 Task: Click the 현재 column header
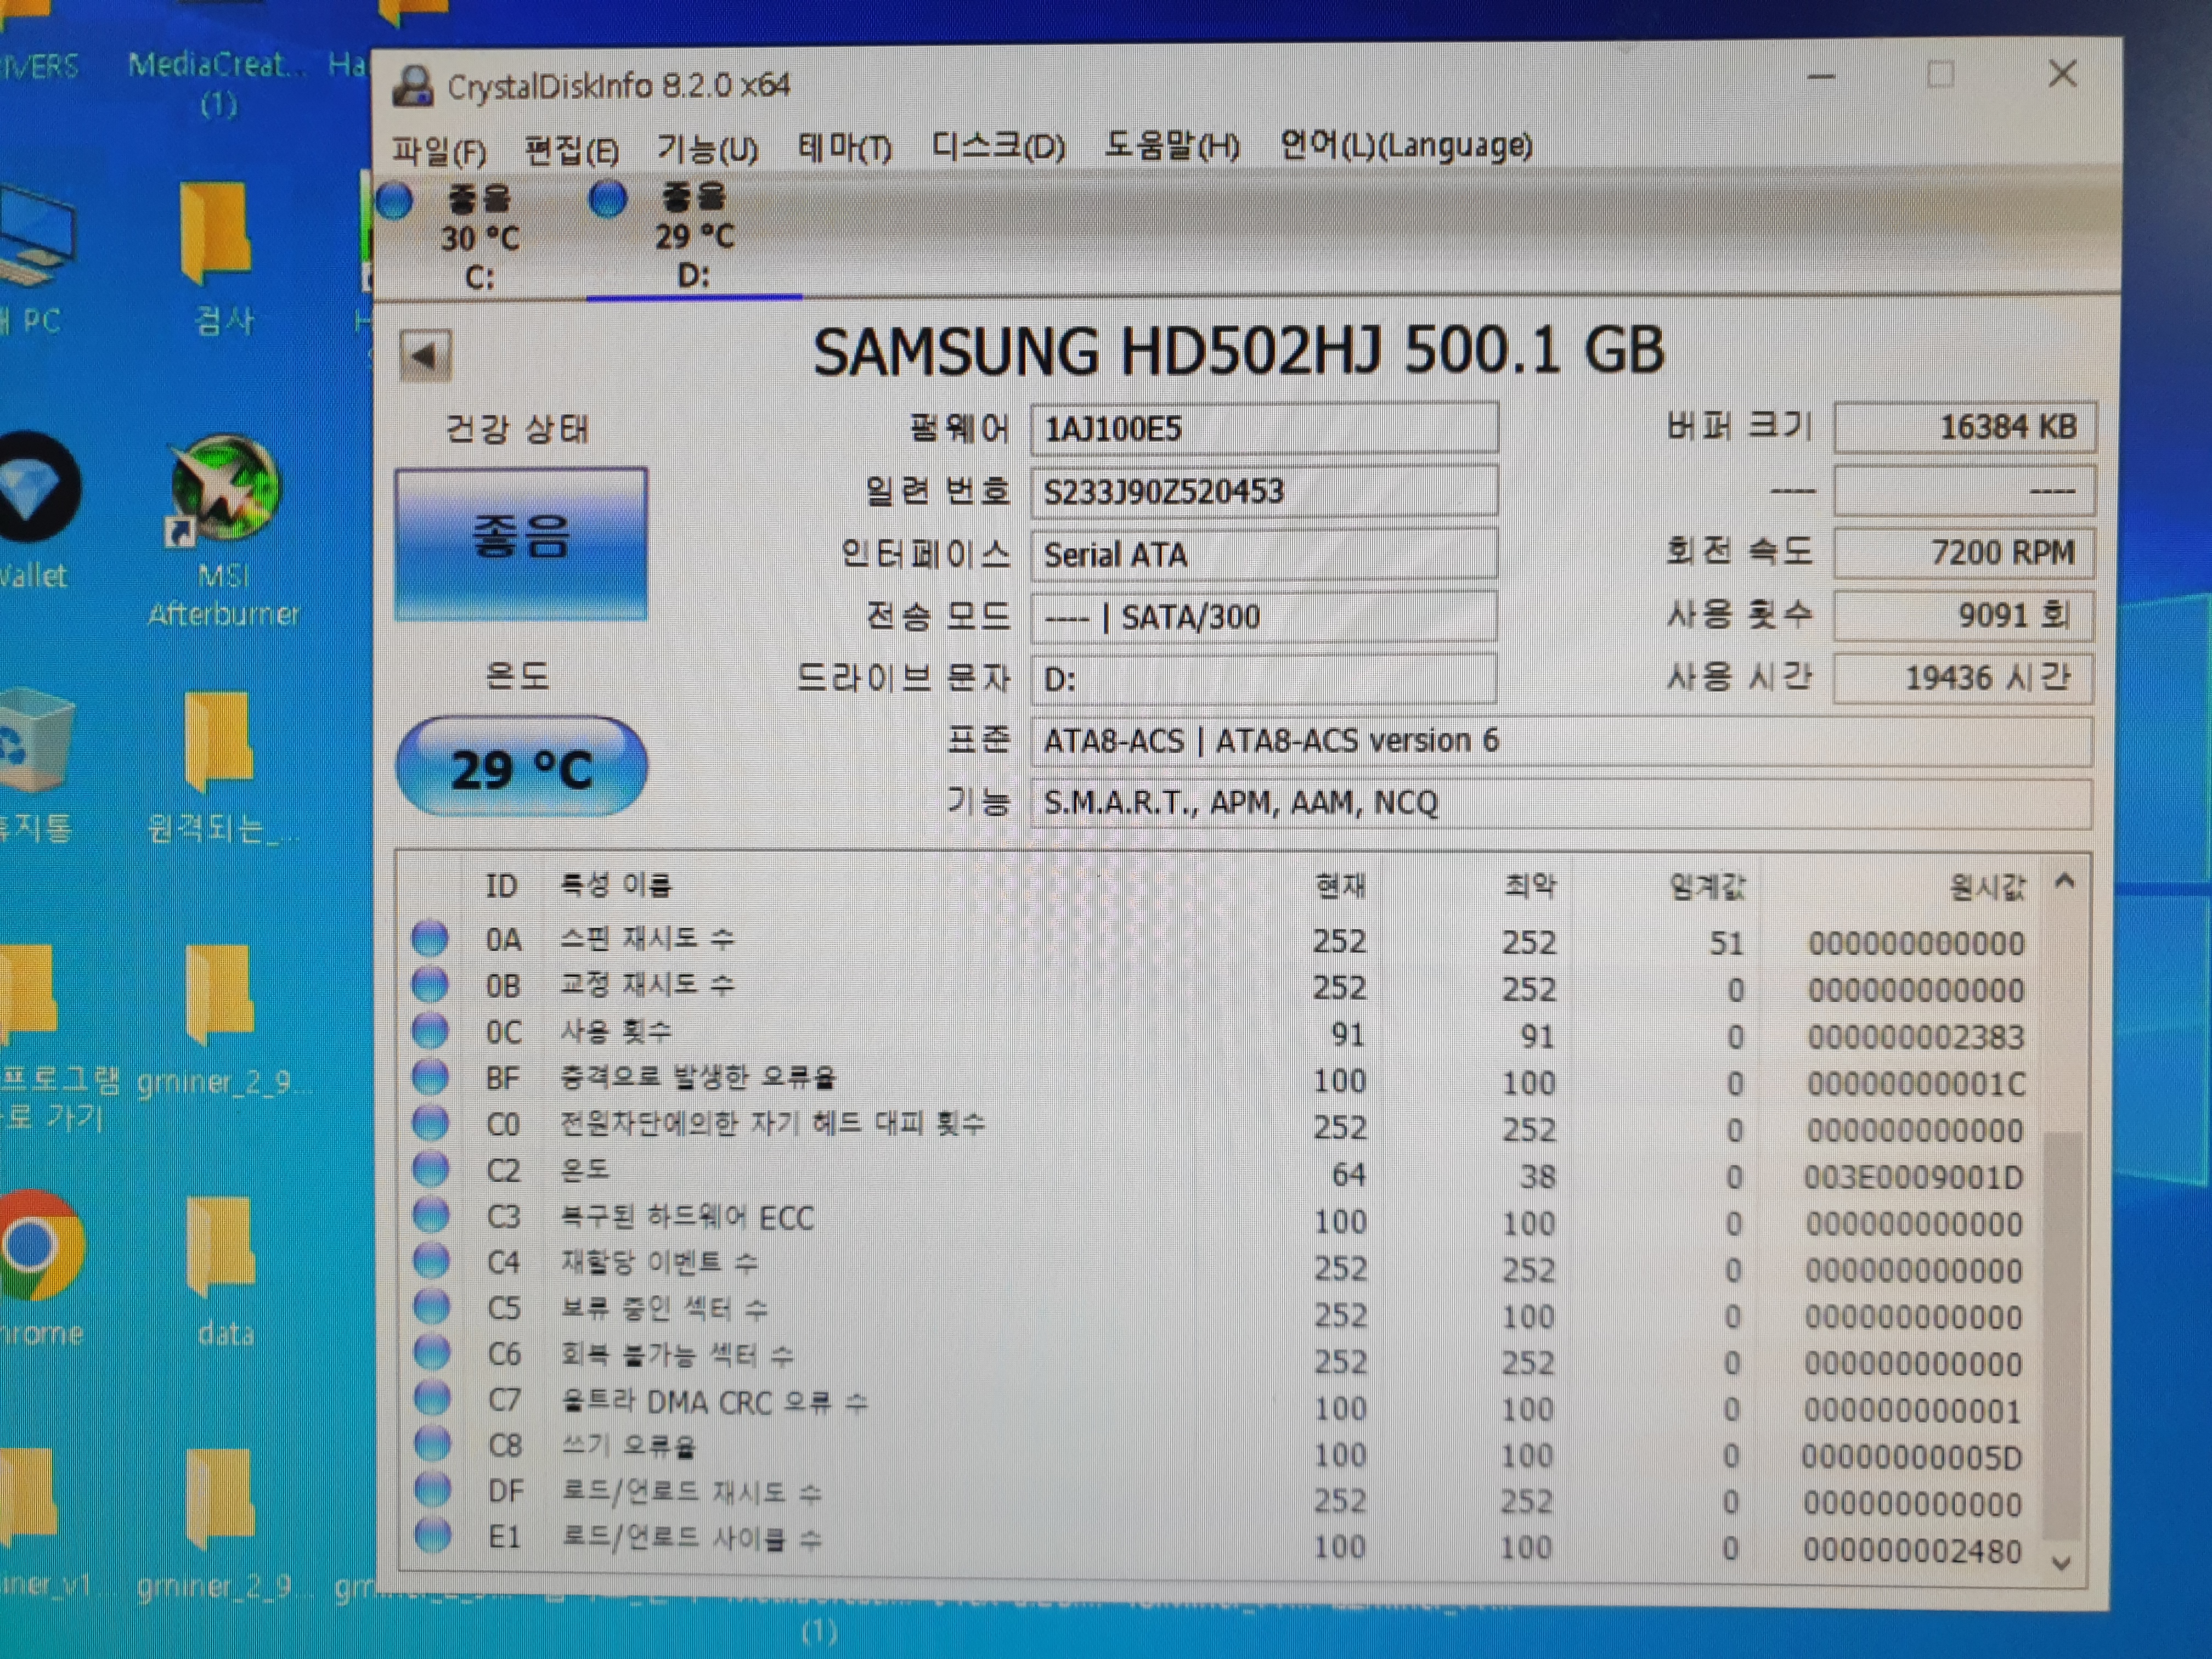tap(1340, 886)
